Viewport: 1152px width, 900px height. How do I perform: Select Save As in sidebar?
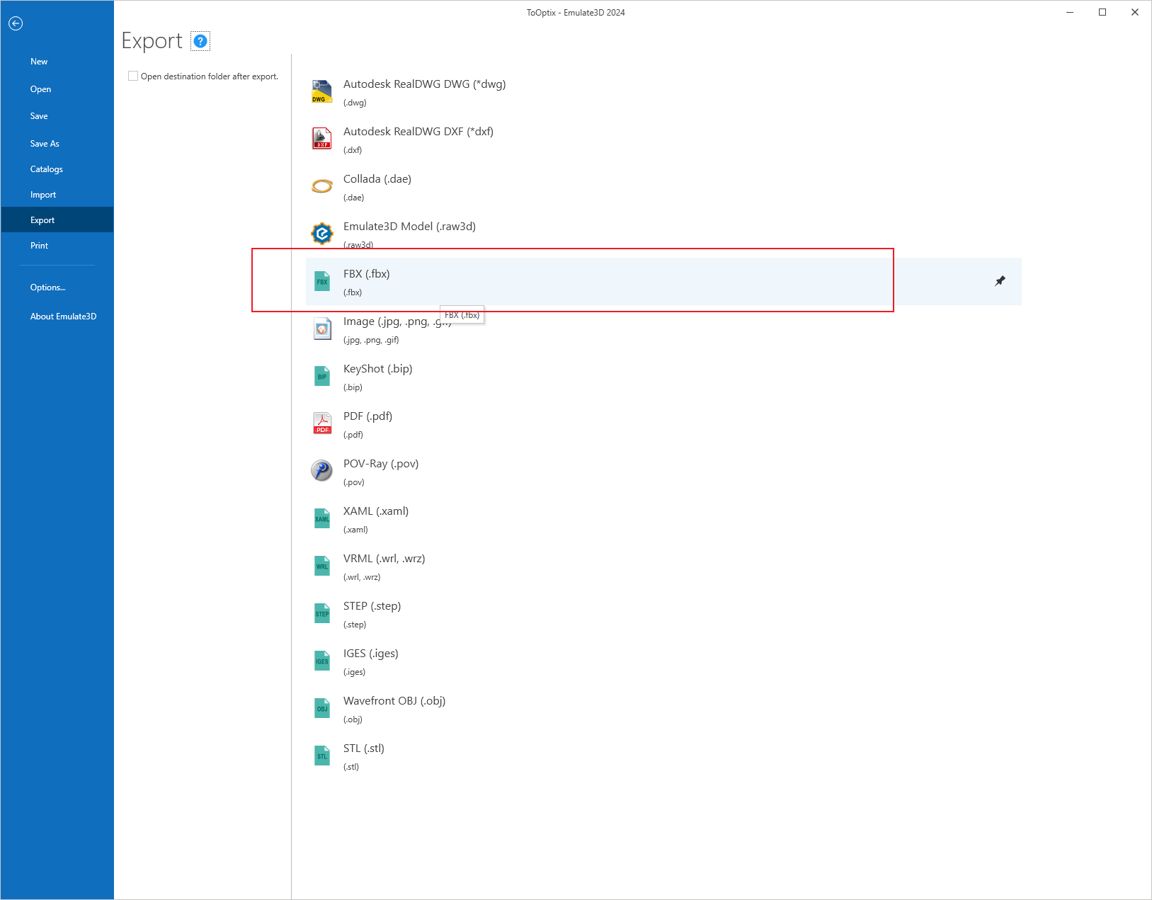tap(45, 144)
